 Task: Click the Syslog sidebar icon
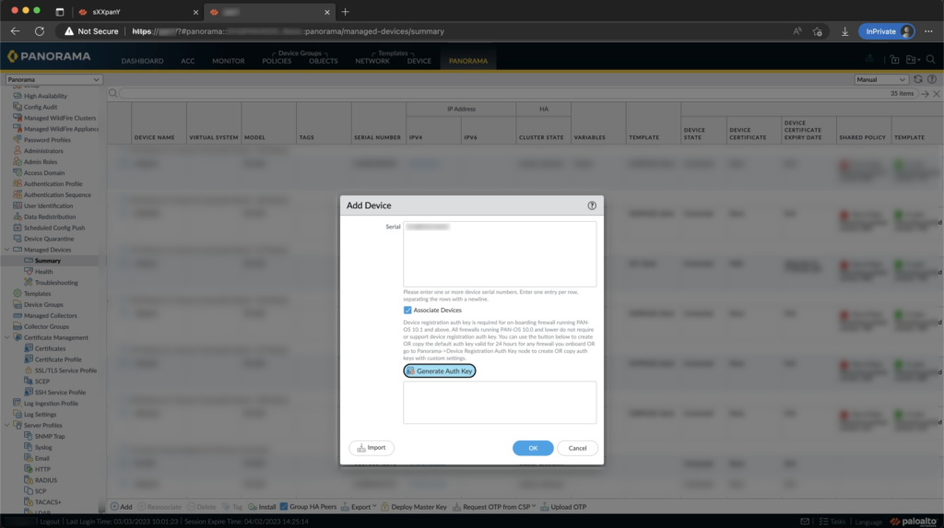29,447
